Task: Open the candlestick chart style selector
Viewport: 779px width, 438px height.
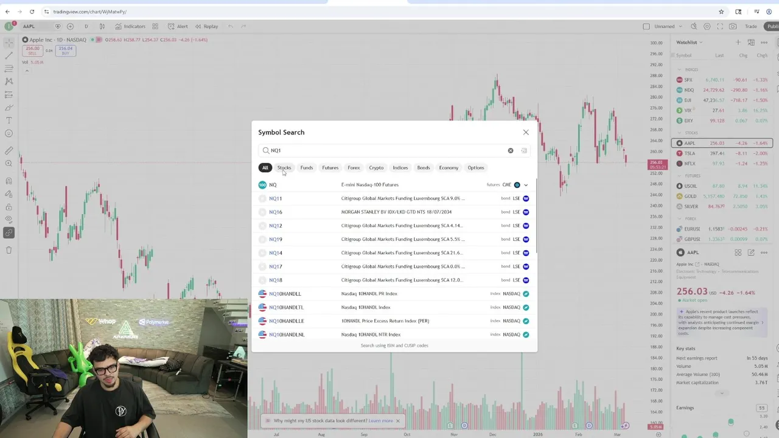Action: click(102, 26)
